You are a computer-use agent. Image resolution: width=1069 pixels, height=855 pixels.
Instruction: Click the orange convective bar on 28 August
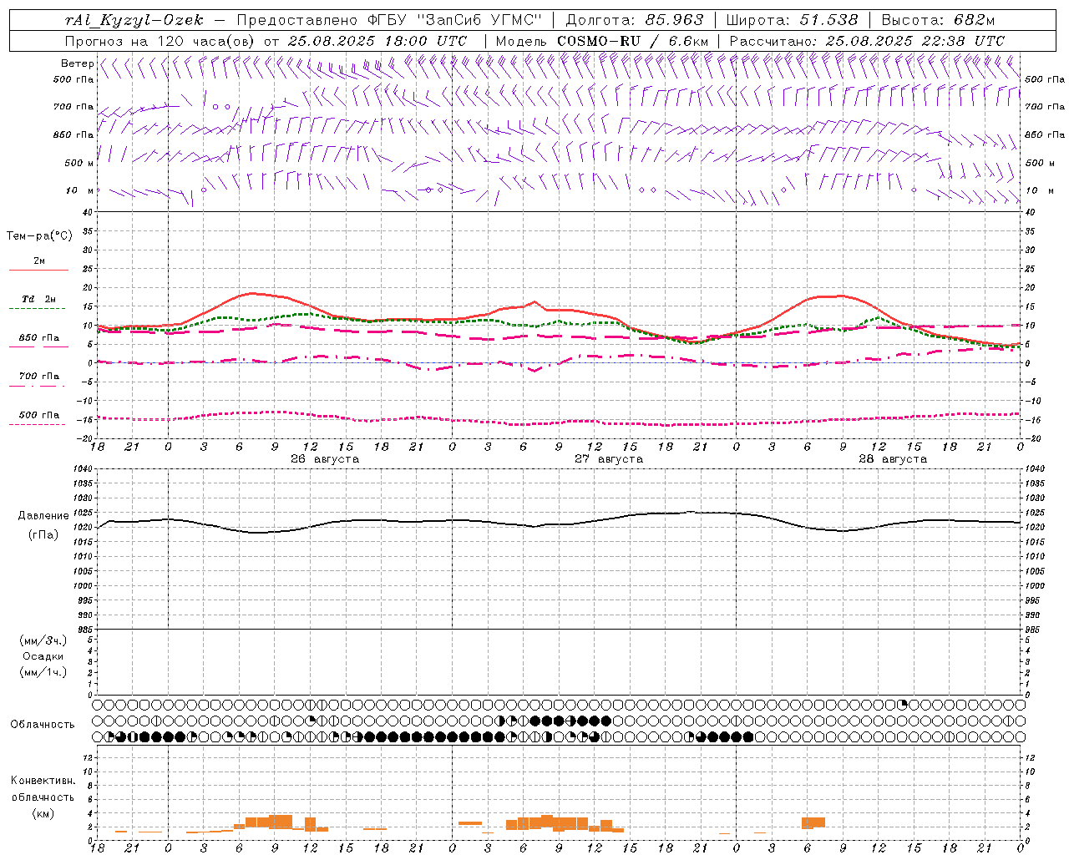[x=813, y=823]
